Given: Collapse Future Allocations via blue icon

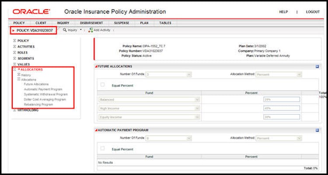Looking at the screenshot, I should 317,66.
